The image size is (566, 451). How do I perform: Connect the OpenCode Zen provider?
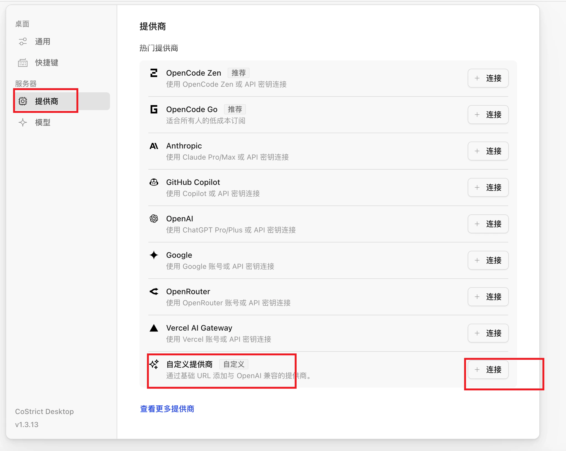coord(488,78)
